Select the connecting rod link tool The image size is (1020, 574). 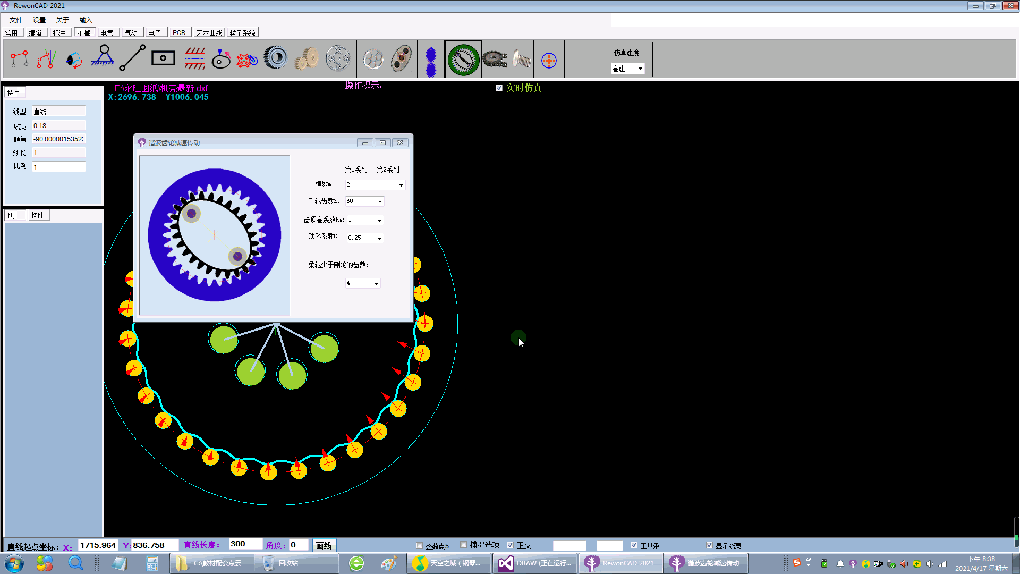[132, 58]
